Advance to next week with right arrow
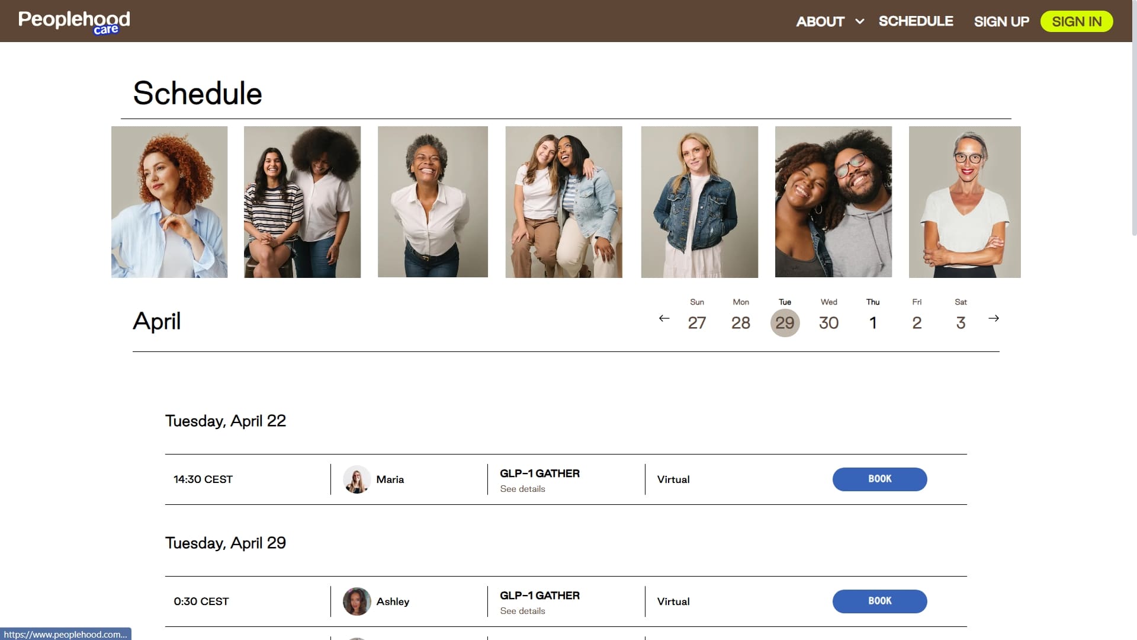 pyautogui.click(x=994, y=319)
